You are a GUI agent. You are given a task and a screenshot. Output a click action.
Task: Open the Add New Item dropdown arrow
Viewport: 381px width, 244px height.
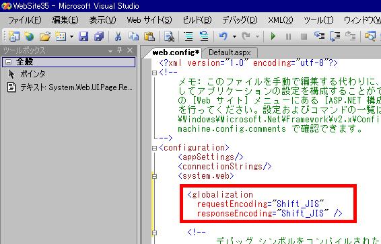click(x=71, y=37)
